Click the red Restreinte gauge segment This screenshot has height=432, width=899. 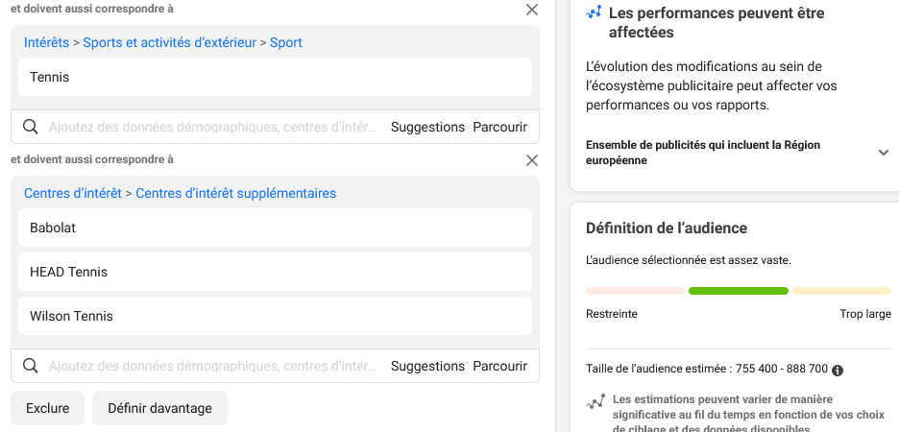pyautogui.click(x=635, y=291)
